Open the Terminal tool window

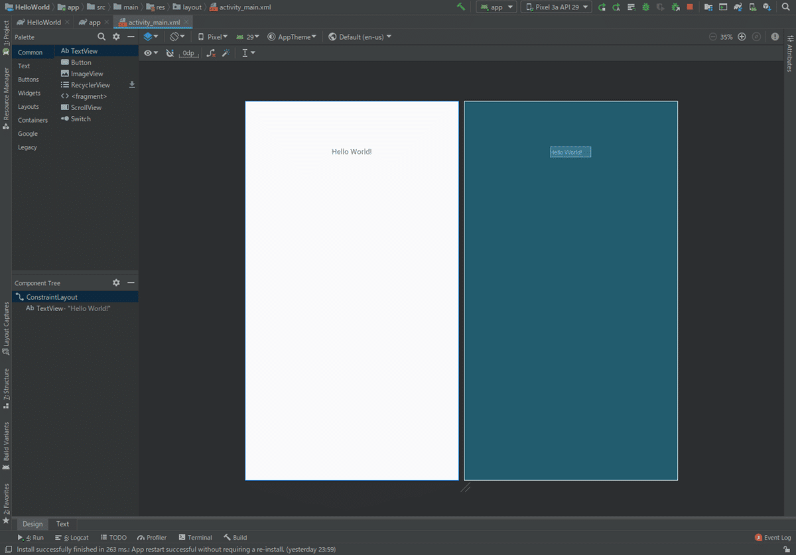pos(196,538)
